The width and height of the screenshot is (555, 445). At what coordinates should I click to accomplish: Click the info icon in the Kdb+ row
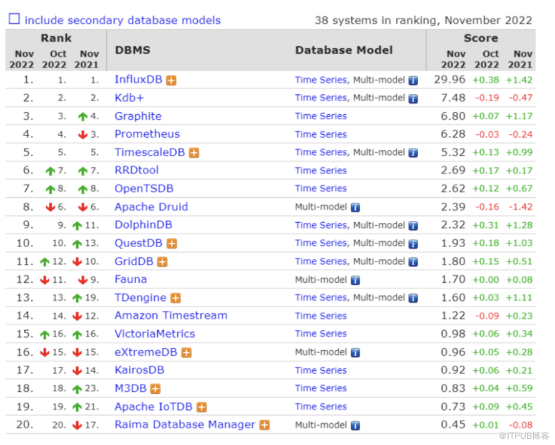click(413, 99)
